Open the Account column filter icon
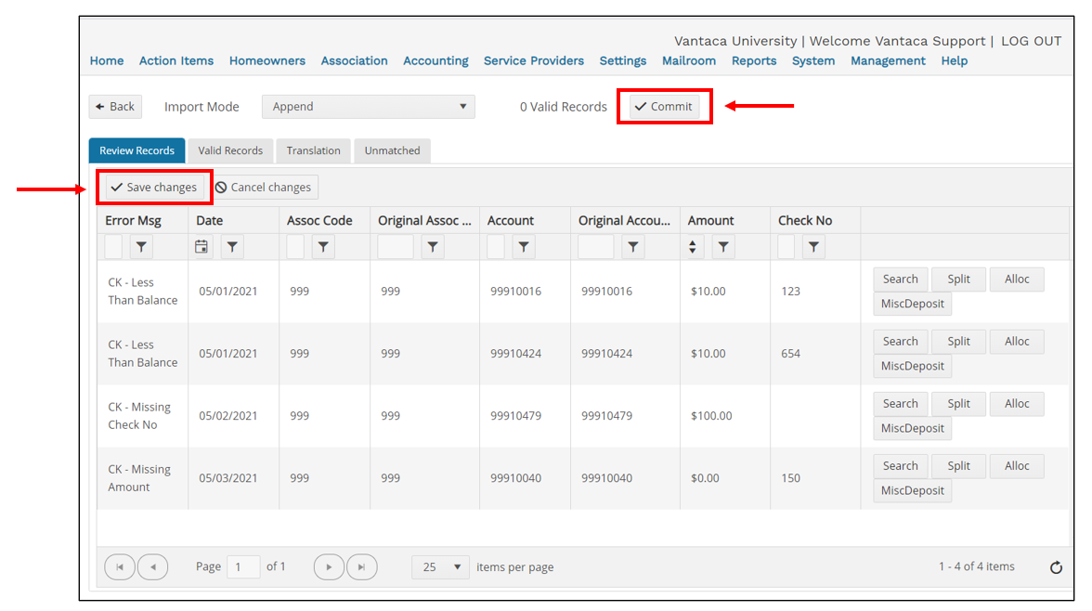Screen dimensions: 1092x611 tap(524, 247)
